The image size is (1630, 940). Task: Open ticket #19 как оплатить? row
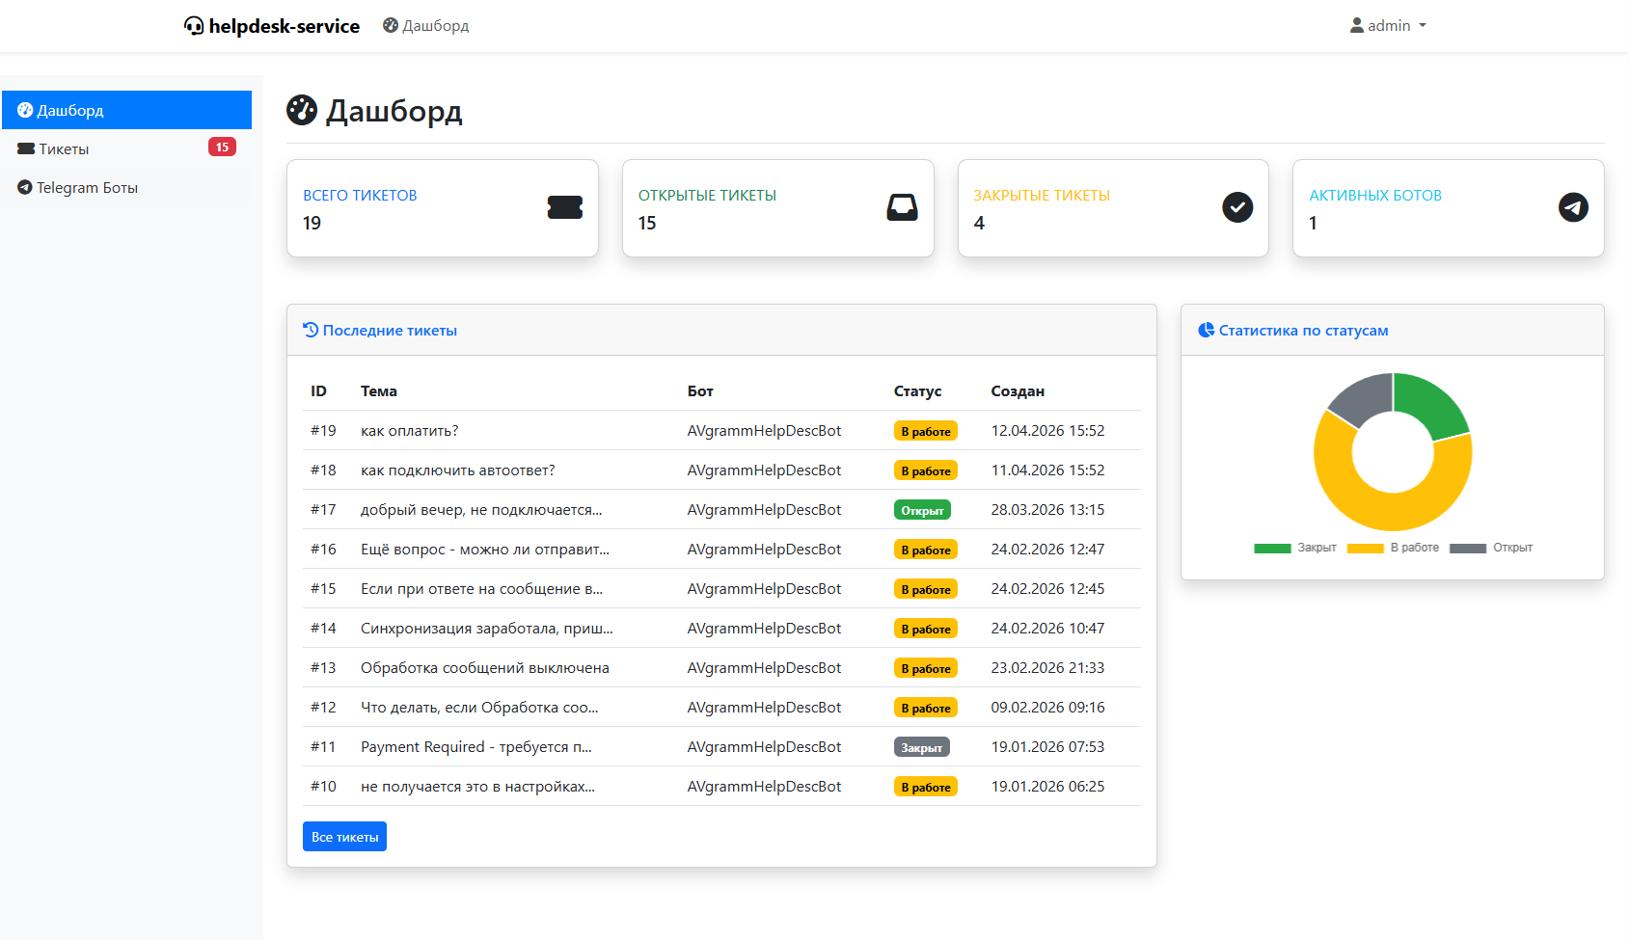point(409,431)
